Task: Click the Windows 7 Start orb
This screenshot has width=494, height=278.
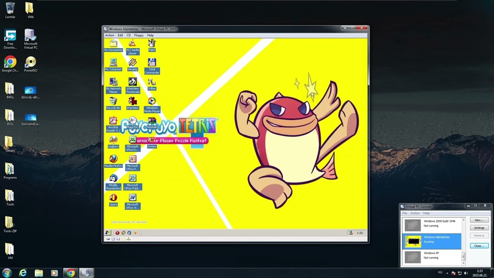Action: pyautogui.click(x=7, y=273)
